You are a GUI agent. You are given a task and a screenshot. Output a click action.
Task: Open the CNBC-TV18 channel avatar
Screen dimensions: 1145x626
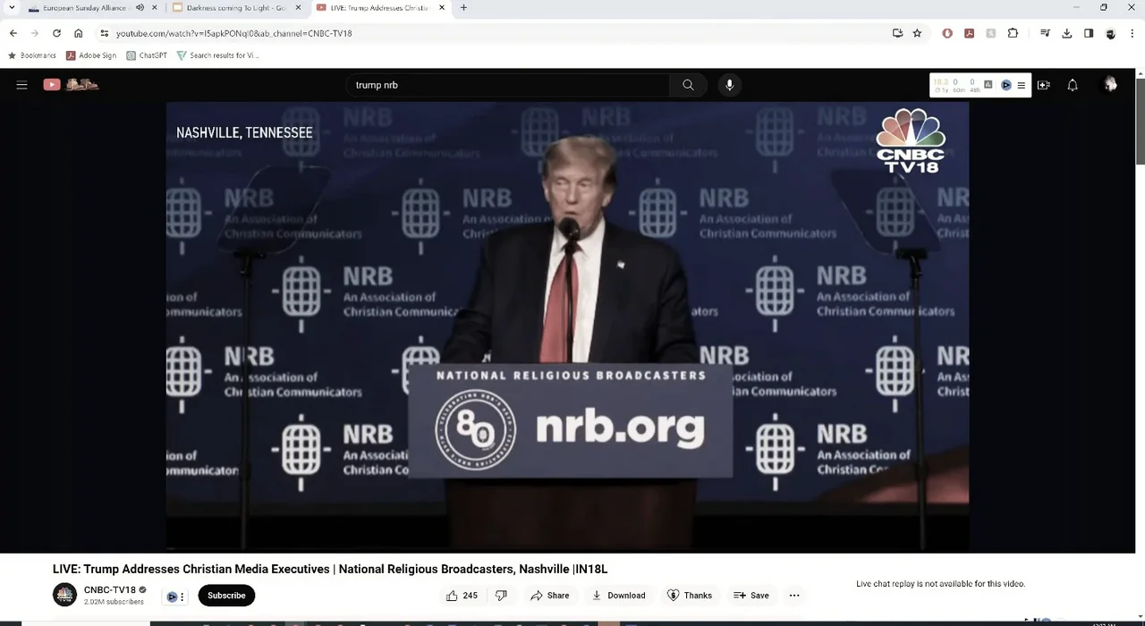point(64,595)
